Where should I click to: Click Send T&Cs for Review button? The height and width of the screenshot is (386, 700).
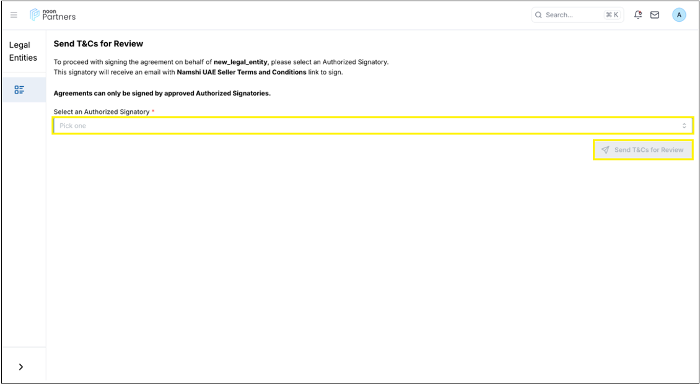point(643,150)
